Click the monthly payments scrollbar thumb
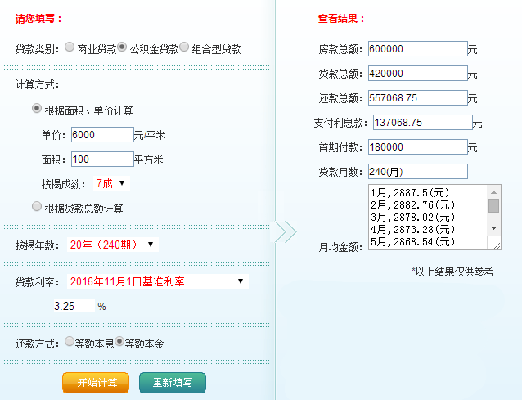 pos(493,205)
